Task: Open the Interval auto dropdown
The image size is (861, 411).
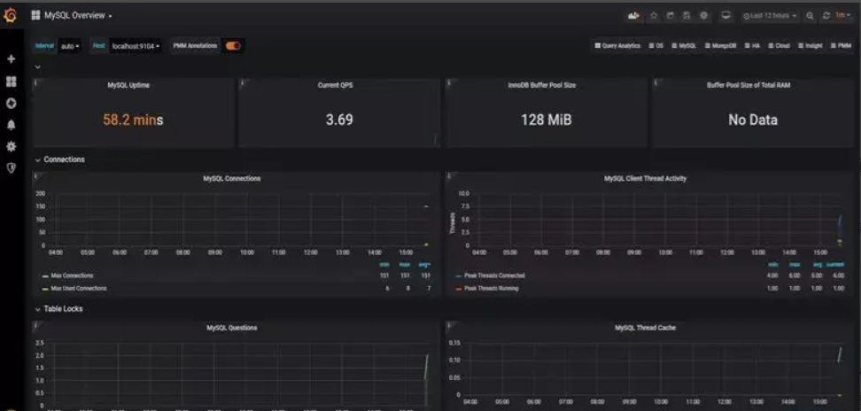Action: (70, 47)
